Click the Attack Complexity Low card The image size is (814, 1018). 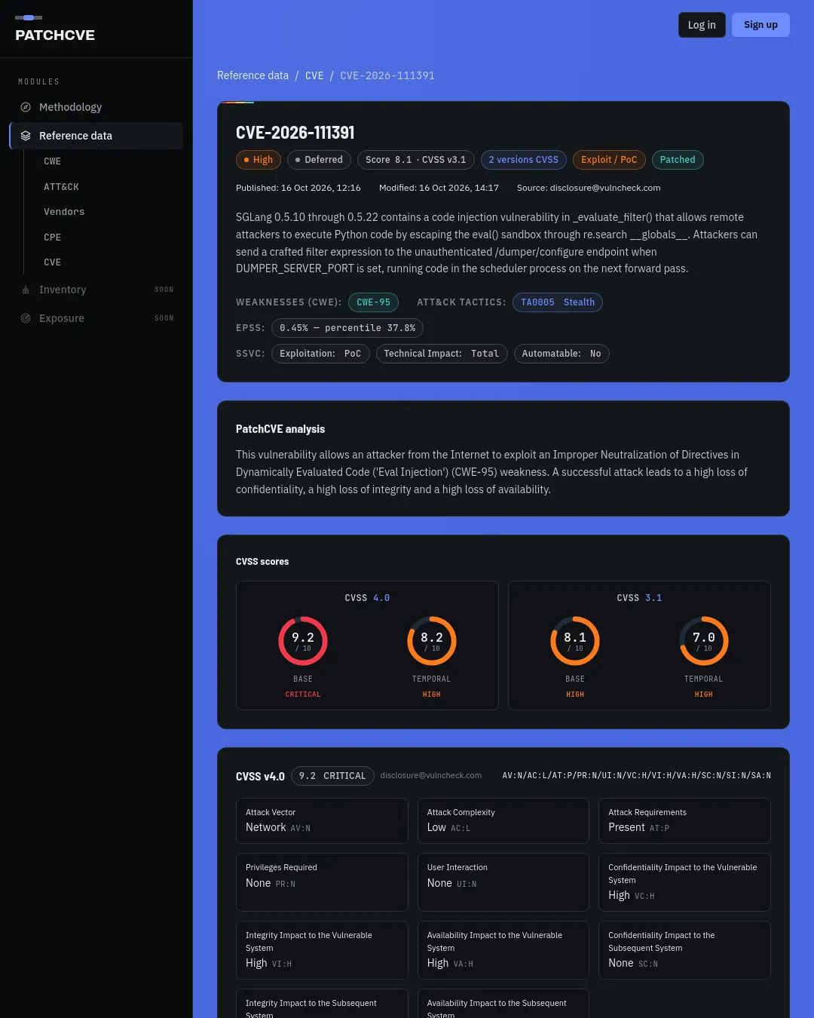point(503,820)
